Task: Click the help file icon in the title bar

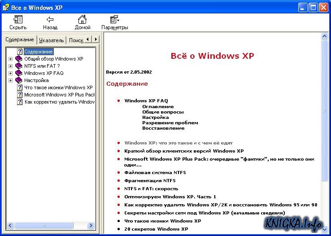Action: [6, 7]
